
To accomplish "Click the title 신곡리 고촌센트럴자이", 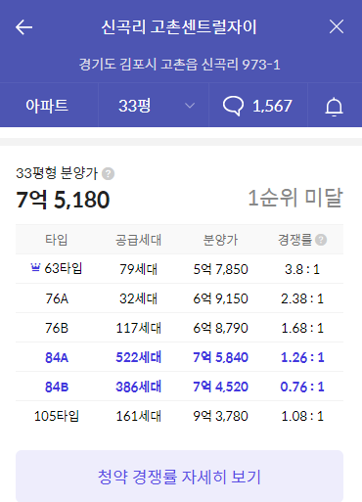I will (x=179, y=27).
